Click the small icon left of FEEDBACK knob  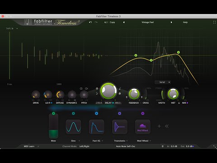click(x=127, y=97)
